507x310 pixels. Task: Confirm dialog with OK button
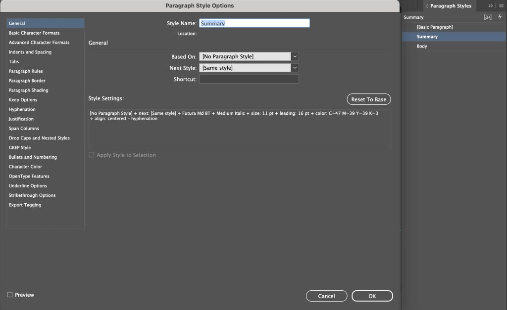pyautogui.click(x=372, y=296)
